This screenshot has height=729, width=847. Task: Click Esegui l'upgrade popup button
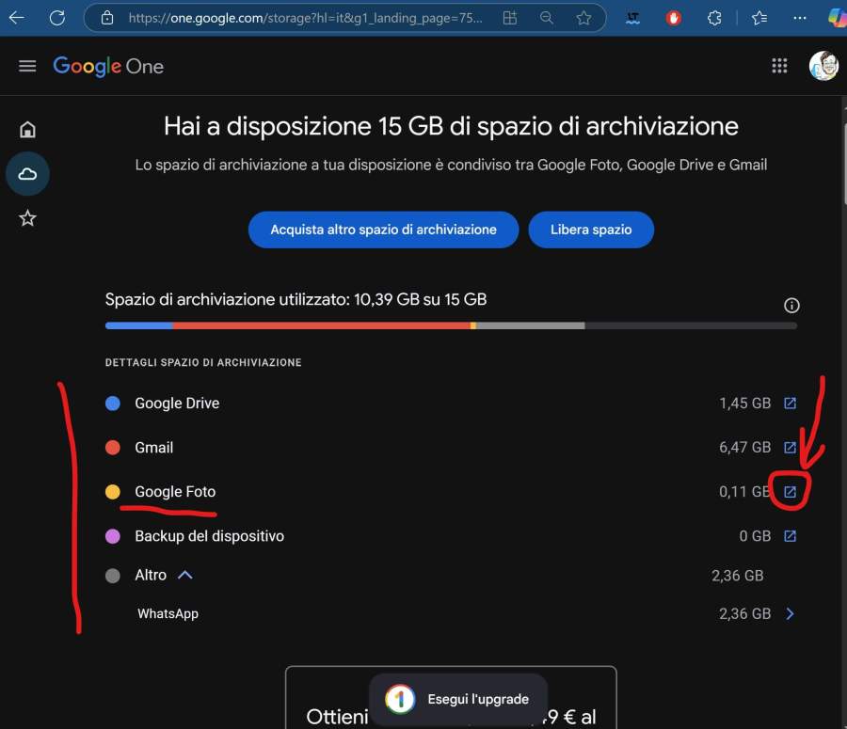(x=458, y=699)
